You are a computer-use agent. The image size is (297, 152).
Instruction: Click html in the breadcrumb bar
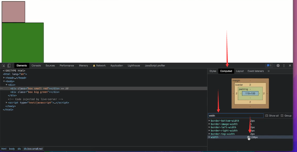pyautogui.click(x=4, y=149)
